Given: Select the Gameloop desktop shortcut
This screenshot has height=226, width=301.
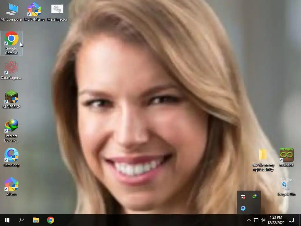Looking at the screenshot, I should (11, 158).
